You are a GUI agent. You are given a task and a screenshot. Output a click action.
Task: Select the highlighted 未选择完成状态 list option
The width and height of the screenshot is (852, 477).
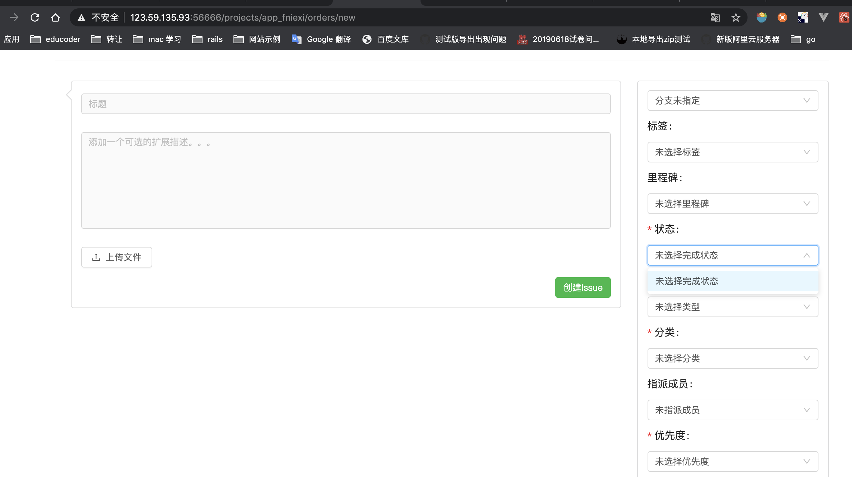coord(733,281)
